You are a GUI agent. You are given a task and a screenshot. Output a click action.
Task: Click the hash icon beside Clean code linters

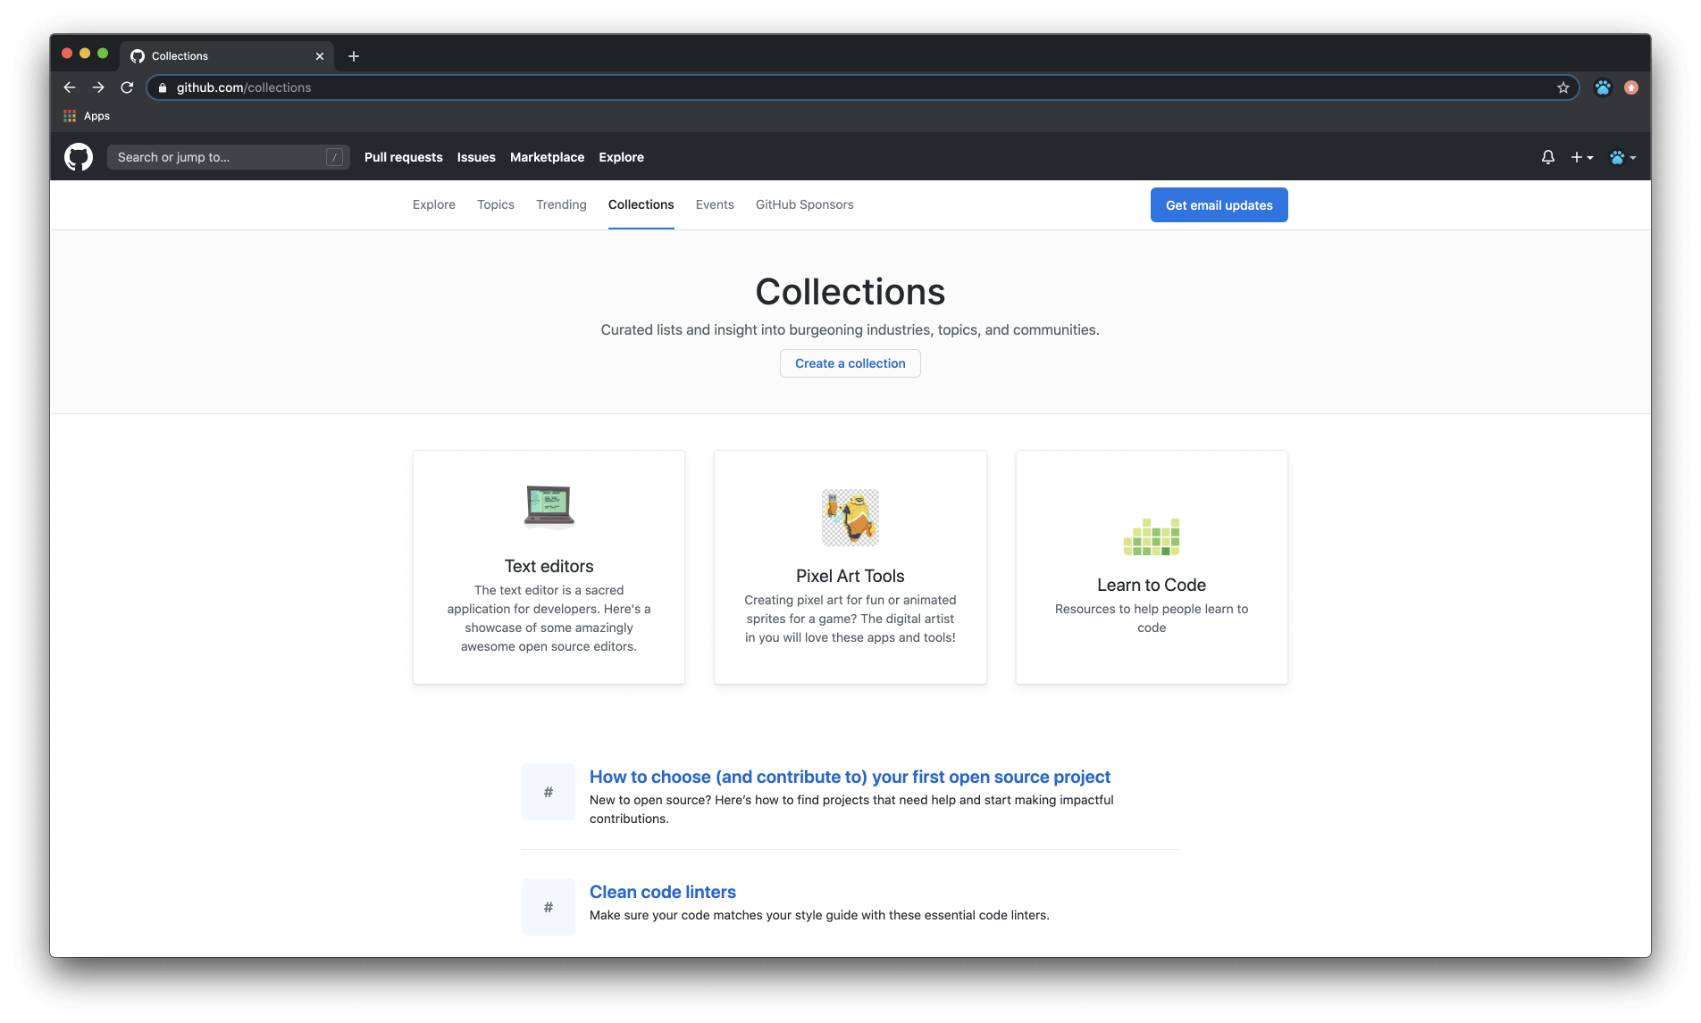[548, 906]
